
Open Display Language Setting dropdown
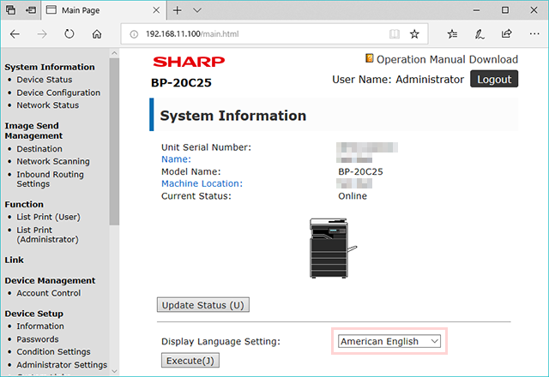point(389,341)
